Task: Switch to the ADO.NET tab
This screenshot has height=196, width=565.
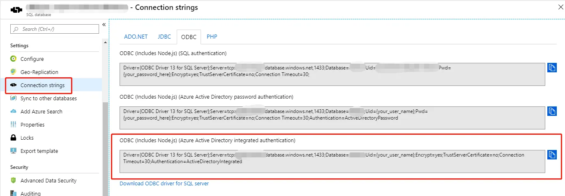Action: [x=136, y=37]
